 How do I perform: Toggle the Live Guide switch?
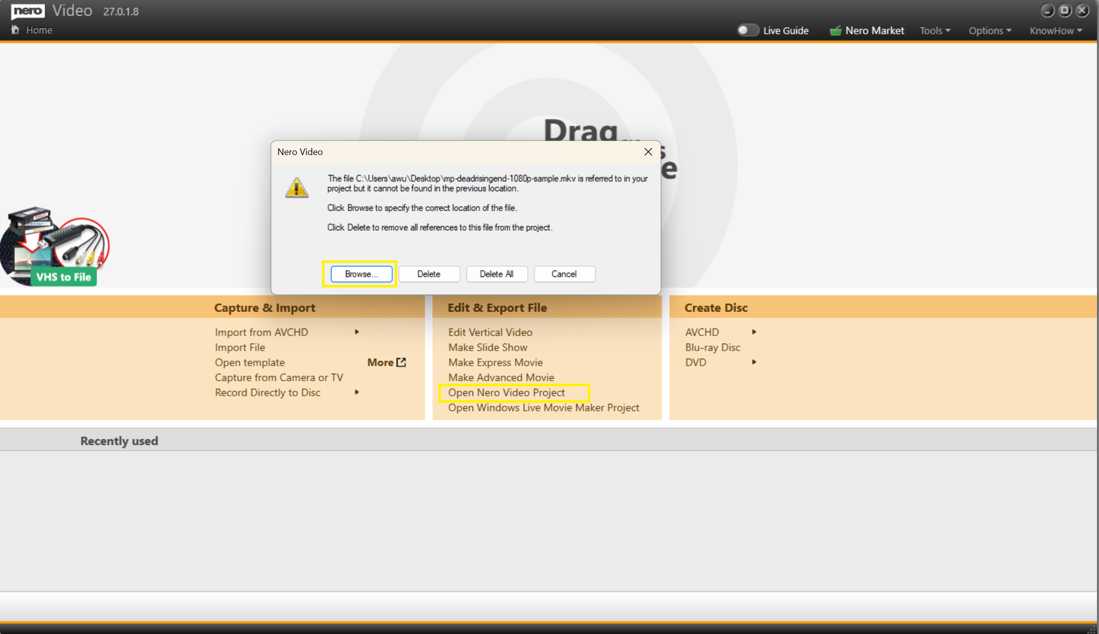[x=747, y=31]
